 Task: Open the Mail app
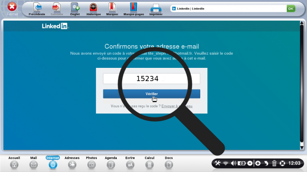34,163
